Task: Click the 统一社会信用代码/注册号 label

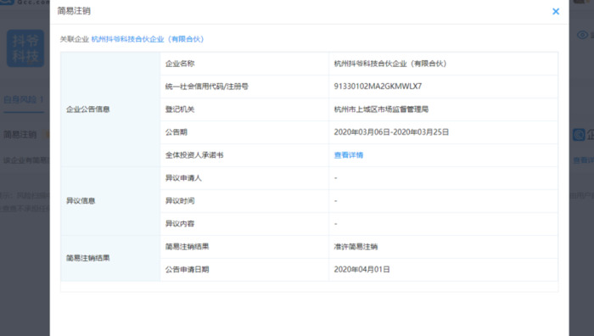Action: point(207,87)
